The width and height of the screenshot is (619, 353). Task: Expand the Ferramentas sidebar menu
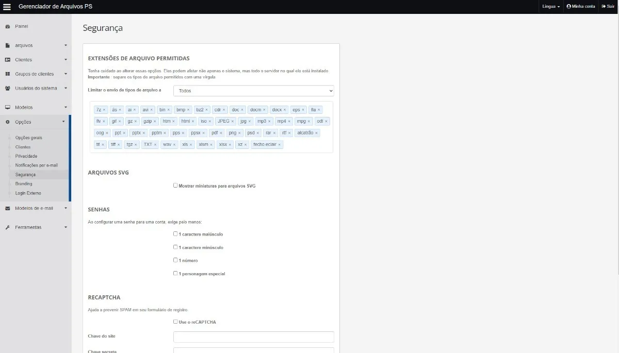click(66, 227)
